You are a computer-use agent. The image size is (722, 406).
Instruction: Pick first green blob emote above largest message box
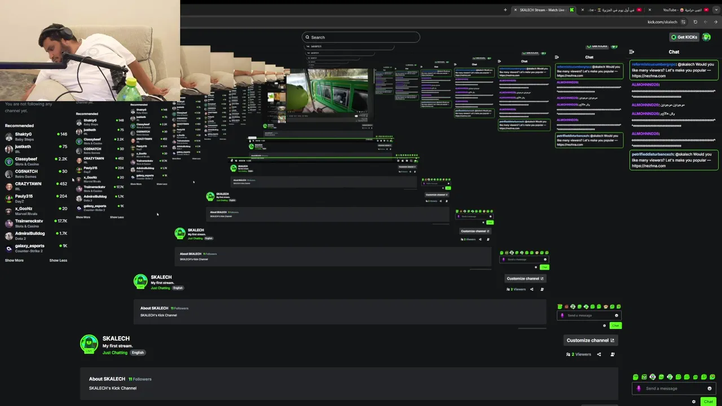pos(636,377)
